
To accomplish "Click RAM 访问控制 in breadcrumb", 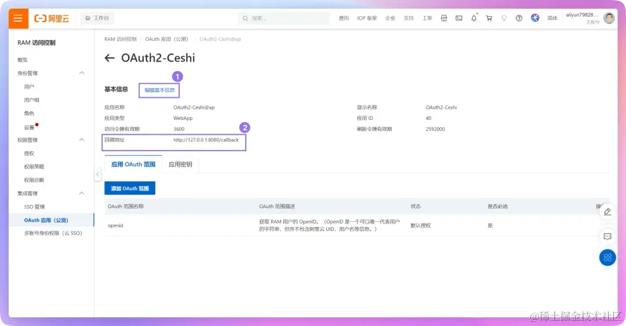I will click(x=120, y=39).
